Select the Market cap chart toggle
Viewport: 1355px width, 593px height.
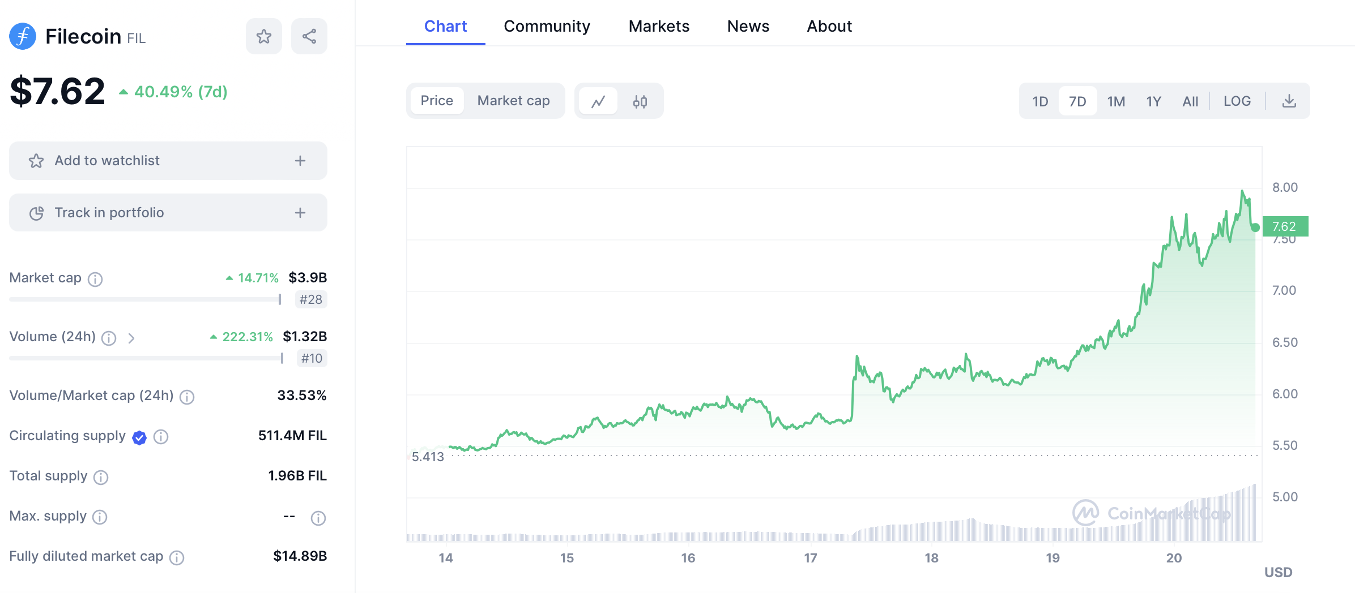[x=513, y=101]
